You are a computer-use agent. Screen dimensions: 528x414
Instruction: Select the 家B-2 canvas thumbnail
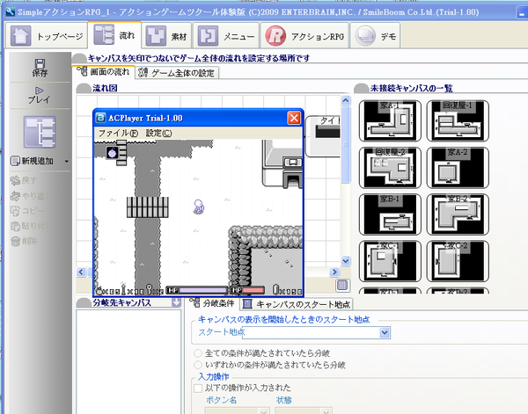point(458,214)
